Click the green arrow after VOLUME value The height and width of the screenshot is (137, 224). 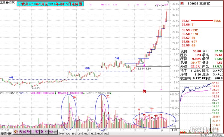[55, 93]
